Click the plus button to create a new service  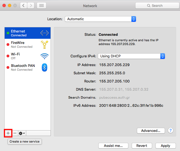[8, 133]
